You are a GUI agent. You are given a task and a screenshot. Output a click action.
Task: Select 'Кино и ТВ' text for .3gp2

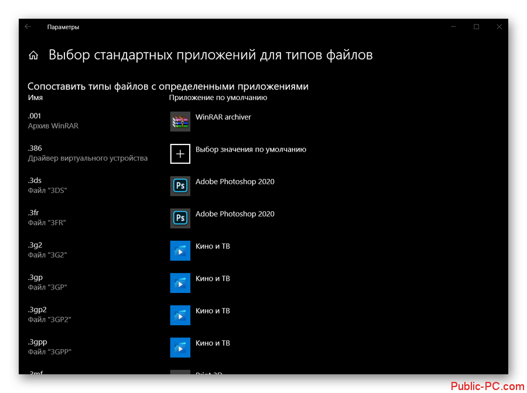pos(213,311)
